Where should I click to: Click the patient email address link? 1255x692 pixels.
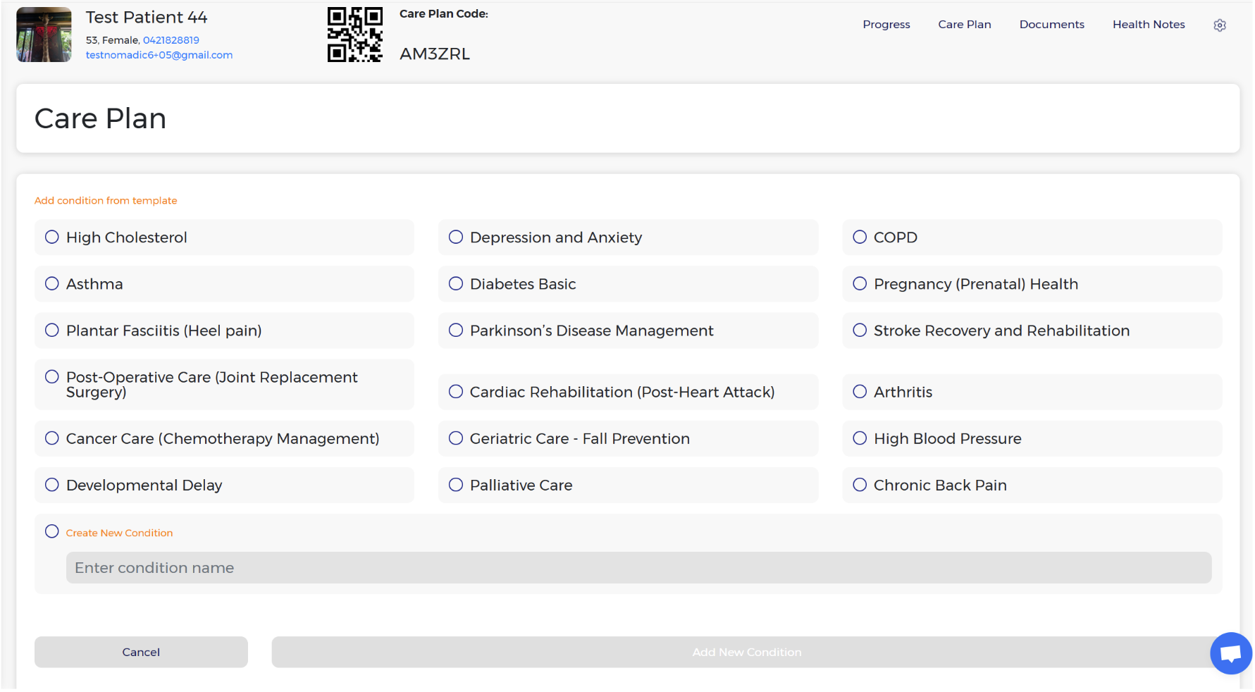(x=159, y=55)
